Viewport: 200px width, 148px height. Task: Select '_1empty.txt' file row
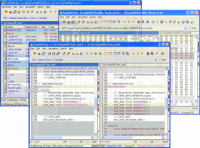tap(16, 91)
